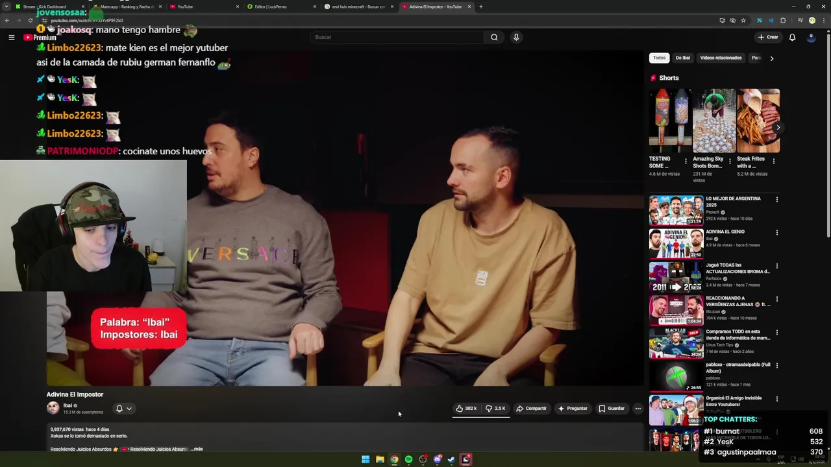Open options menu for pabloxo album video
The height and width of the screenshot is (467, 831).
click(x=776, y=365)
